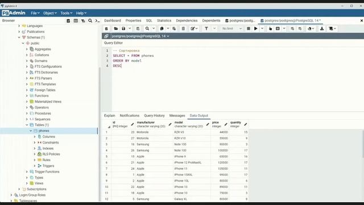The image size is (364, 205).
Task: Open the Messages tab
Action: click(x=177, y=116)
